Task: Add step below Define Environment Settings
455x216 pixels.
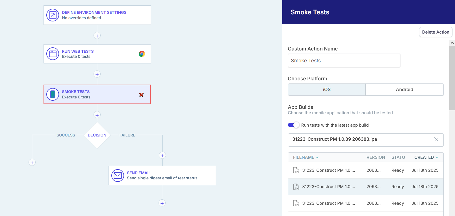Action: [x=97, y=36]
